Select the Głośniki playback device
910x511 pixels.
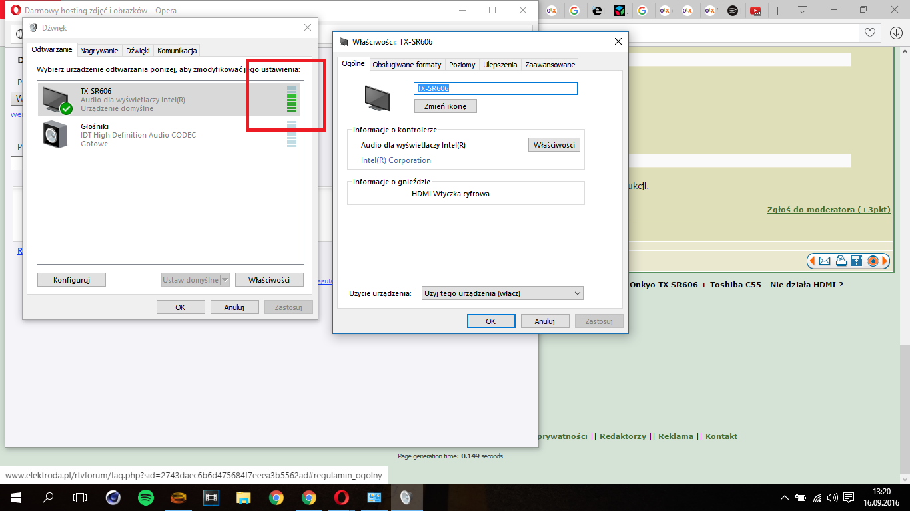click(x=169, y=135)
